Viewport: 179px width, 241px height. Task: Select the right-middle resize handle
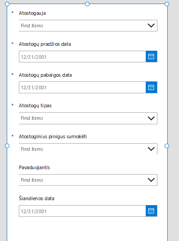click(167, 146)
